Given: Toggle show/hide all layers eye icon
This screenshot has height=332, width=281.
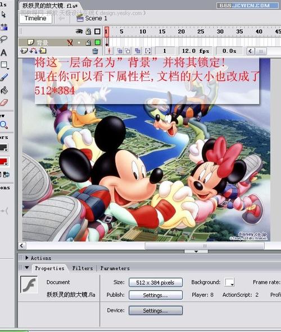Looking at the screenshot, I should pos(79,31).
